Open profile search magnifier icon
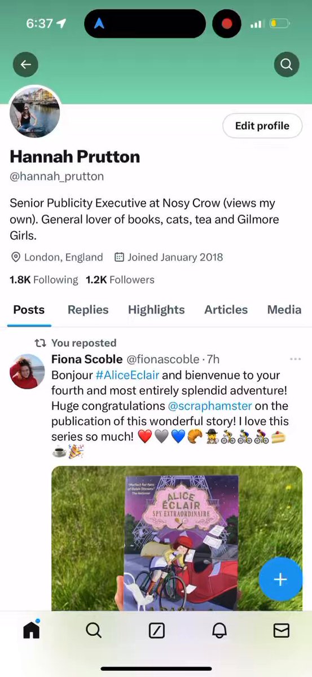This screenshot has width=312, height=677. 287,65
